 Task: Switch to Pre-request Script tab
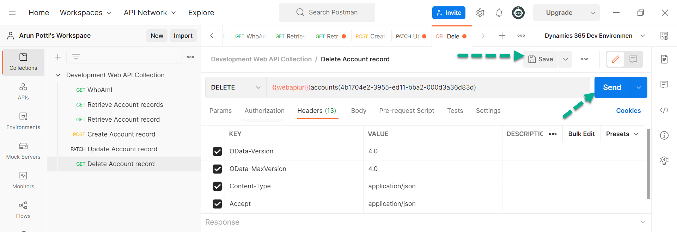click(407, 111)
